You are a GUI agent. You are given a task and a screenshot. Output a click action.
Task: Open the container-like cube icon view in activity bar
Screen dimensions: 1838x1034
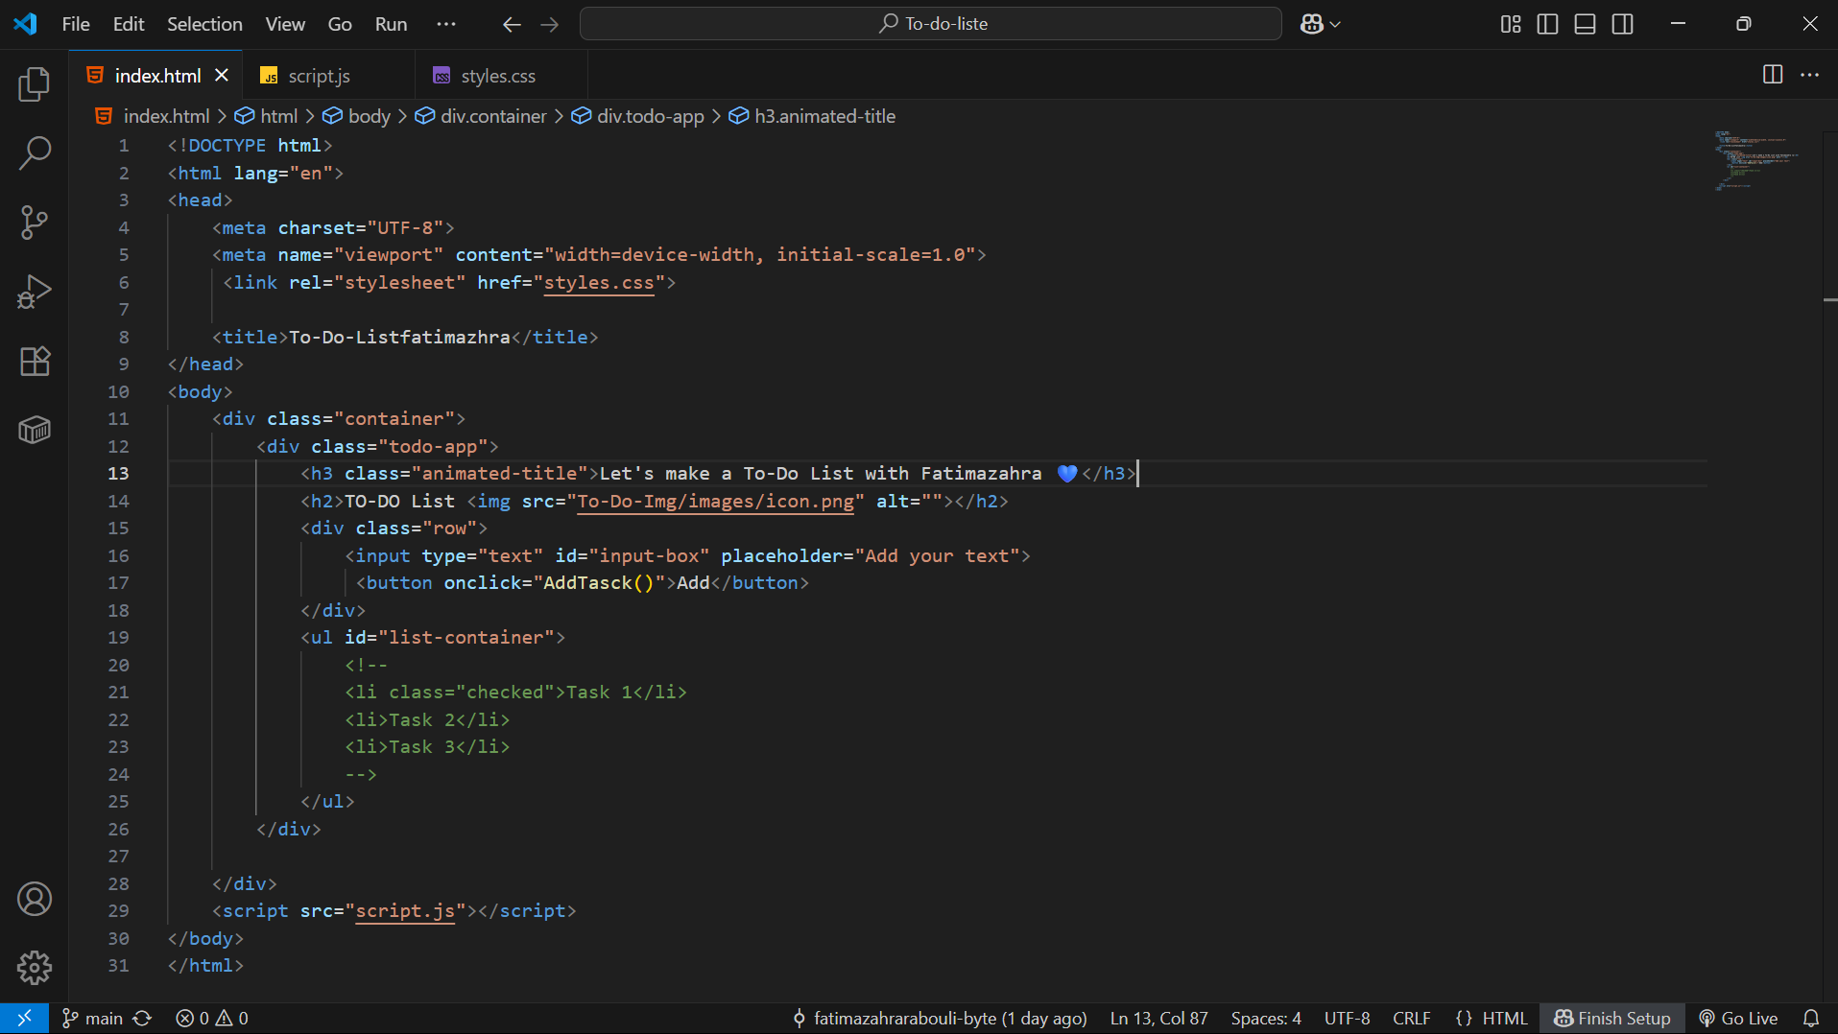[x=35, y=430]
